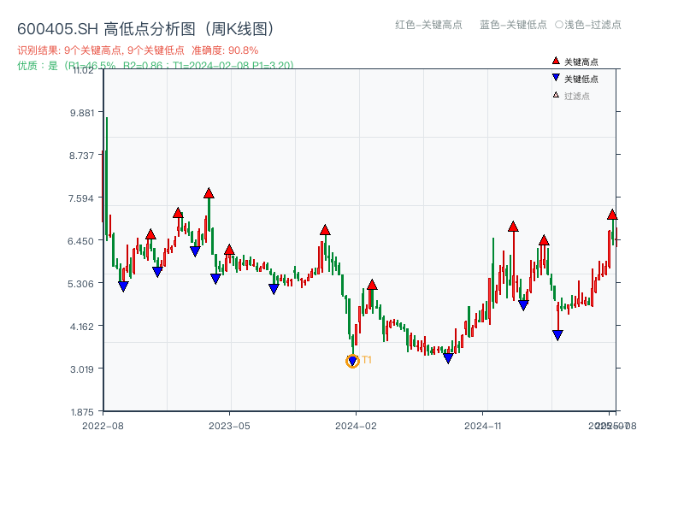Select the red high marker directly above 2023-05
Screen dimensions: 684x513
(x=229, y=250)
